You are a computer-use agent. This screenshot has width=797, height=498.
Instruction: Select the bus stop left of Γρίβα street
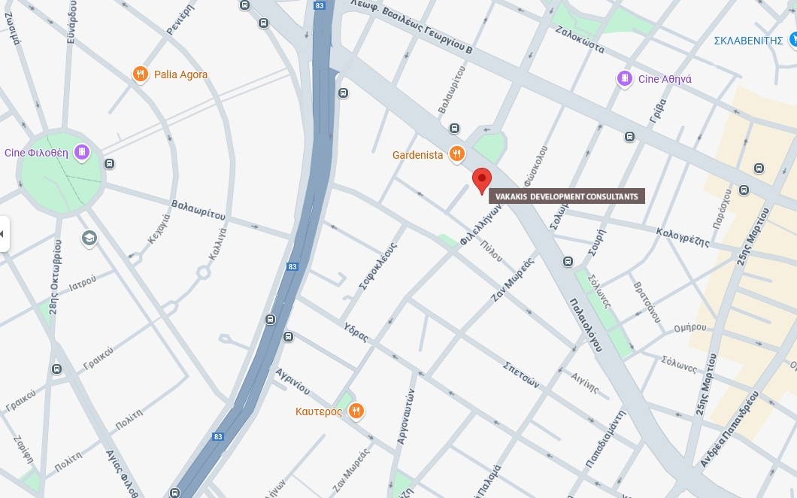(x=630, y=136)
